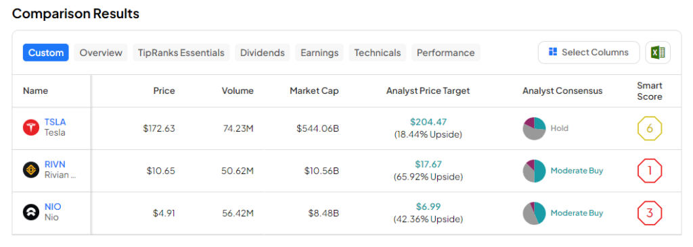
Task: Switch to the TipRanks Essentials tab
Action: click(181, 53)
